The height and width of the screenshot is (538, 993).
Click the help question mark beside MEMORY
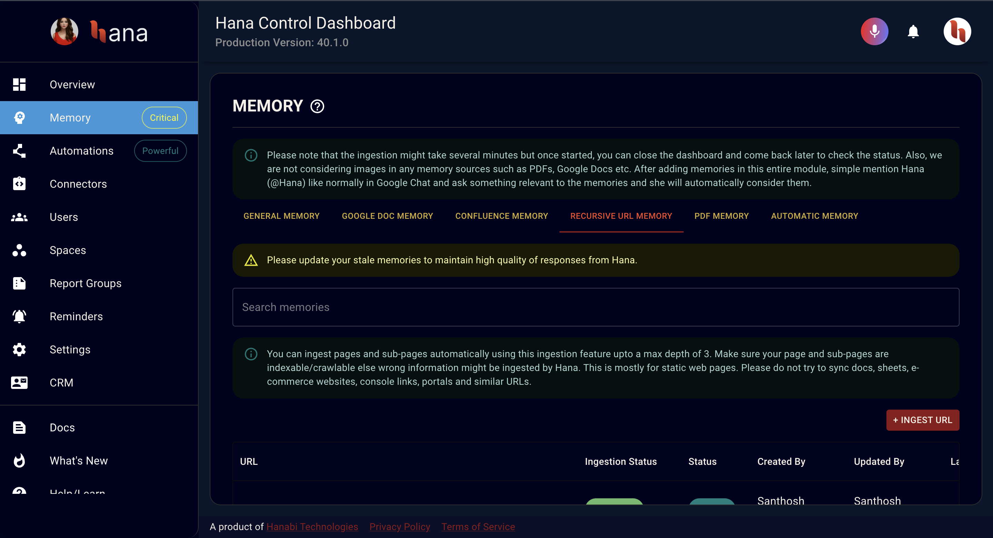coord(317,106)
